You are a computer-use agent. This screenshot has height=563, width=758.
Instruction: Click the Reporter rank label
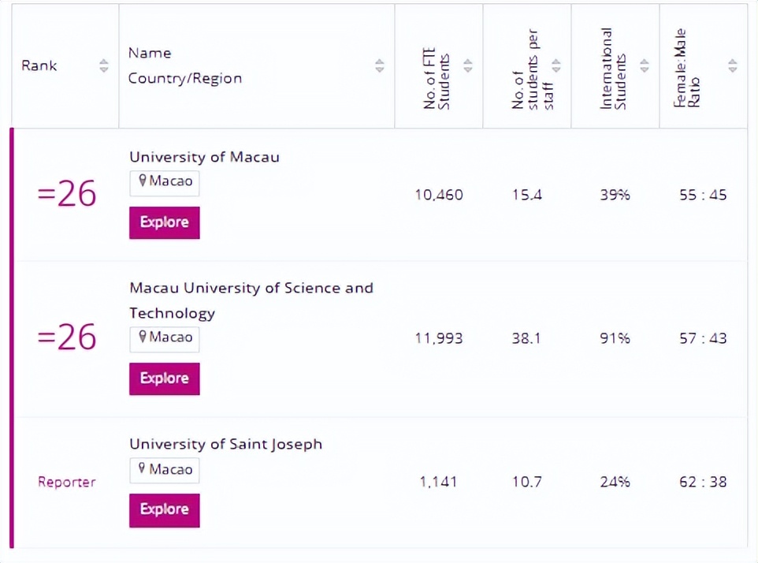click(66, 482)
